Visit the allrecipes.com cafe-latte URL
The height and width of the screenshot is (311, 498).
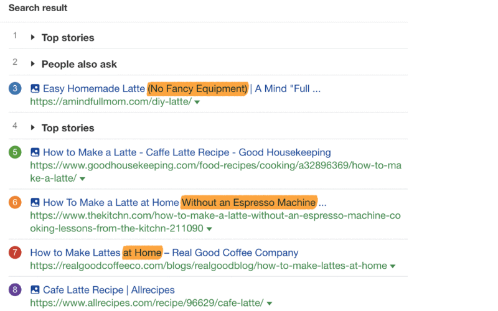pos(147,303)
